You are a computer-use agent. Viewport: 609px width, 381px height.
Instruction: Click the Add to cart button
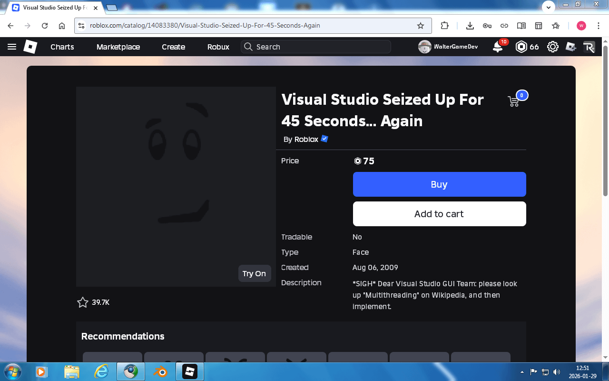click(439, 214)
